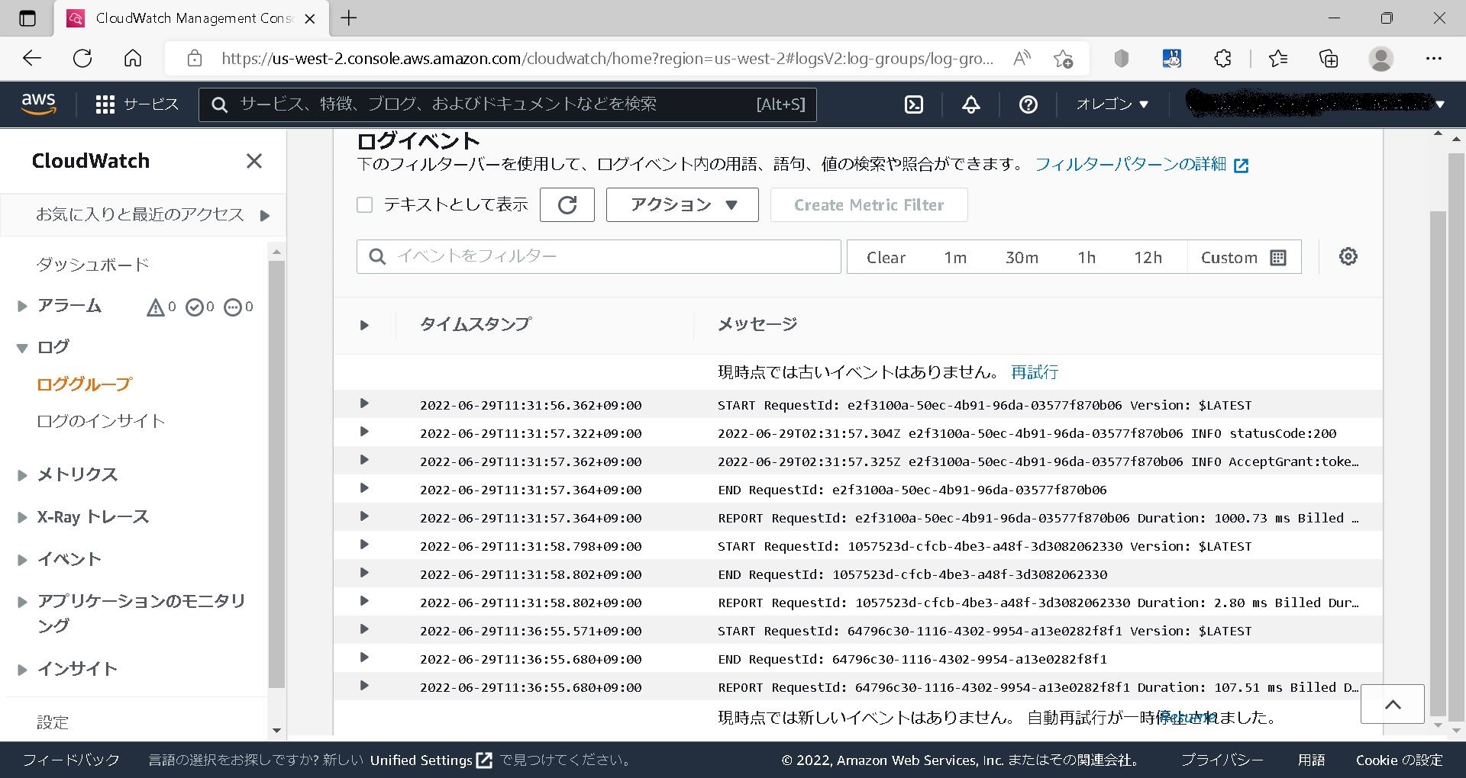Open the help question mark icon
Image resolution: width=1466 pixels, height=778 pixels.
[1028, 104]
